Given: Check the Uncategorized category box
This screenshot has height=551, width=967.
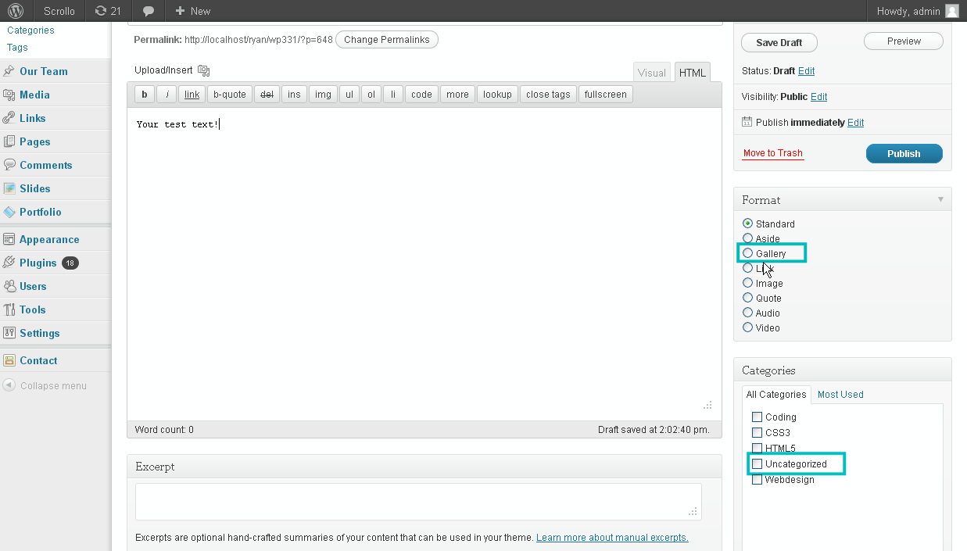Looking at the screenshot, I should pos(757,463).
